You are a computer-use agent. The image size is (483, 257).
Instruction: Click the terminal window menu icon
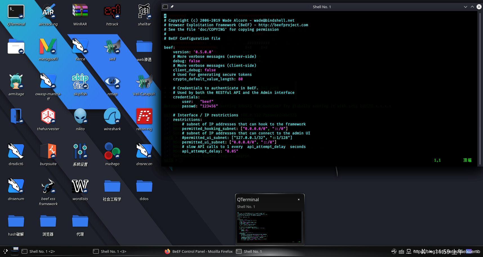(x=165, y=7)
